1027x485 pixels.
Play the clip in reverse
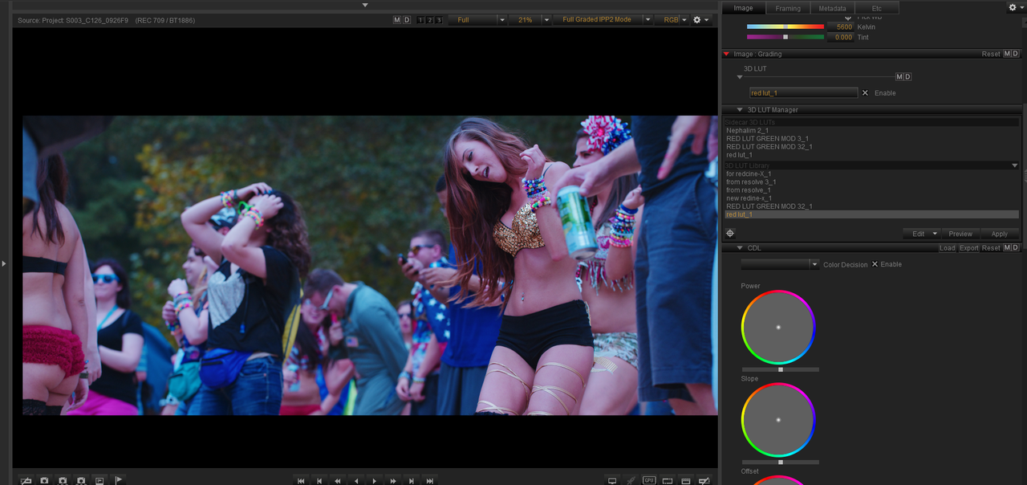point(356,481)
